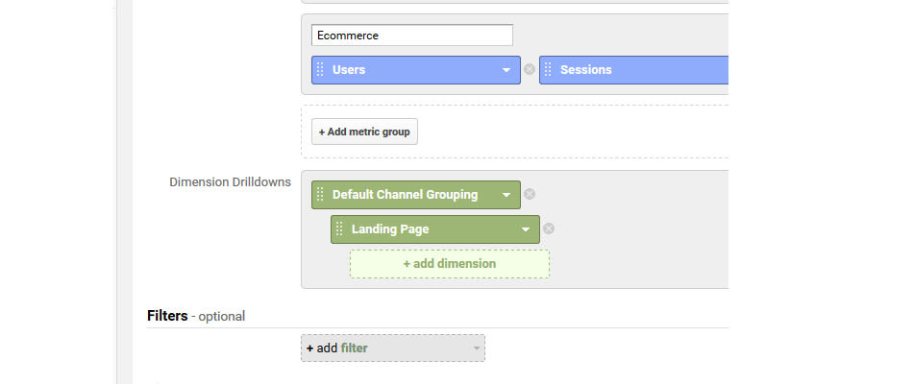Click the drag handle on Sessions metric
This screenshot has width=913, height=384.
click(548, 70)
